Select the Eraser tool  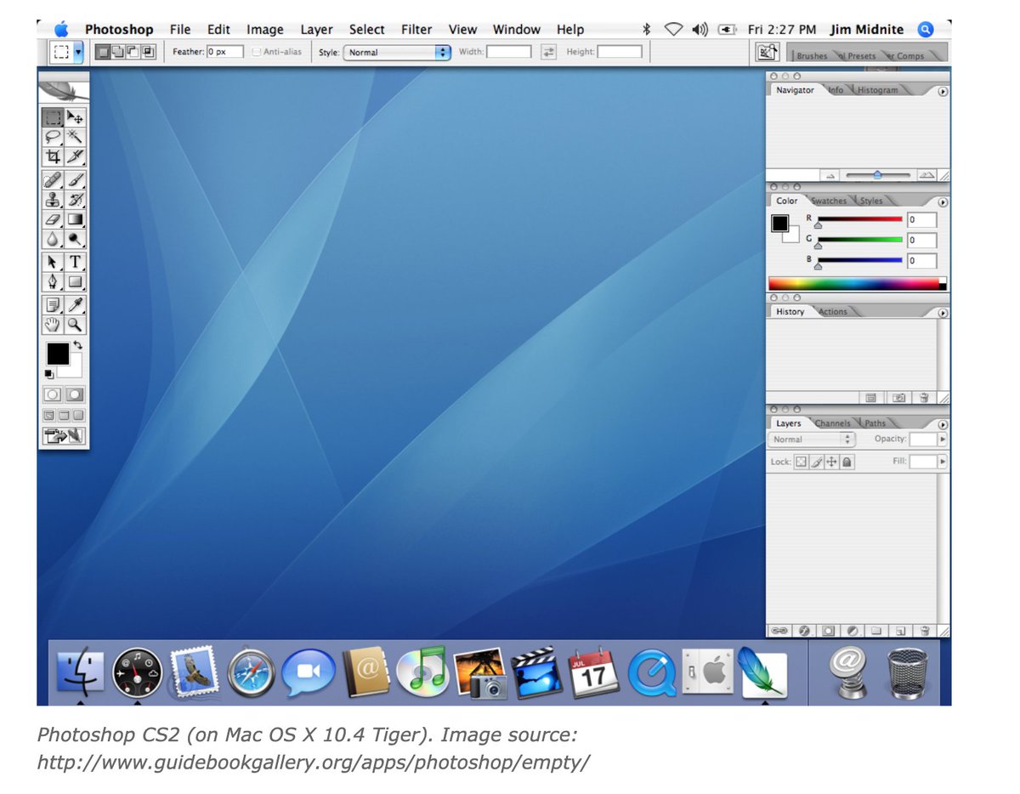pos(54,219)
